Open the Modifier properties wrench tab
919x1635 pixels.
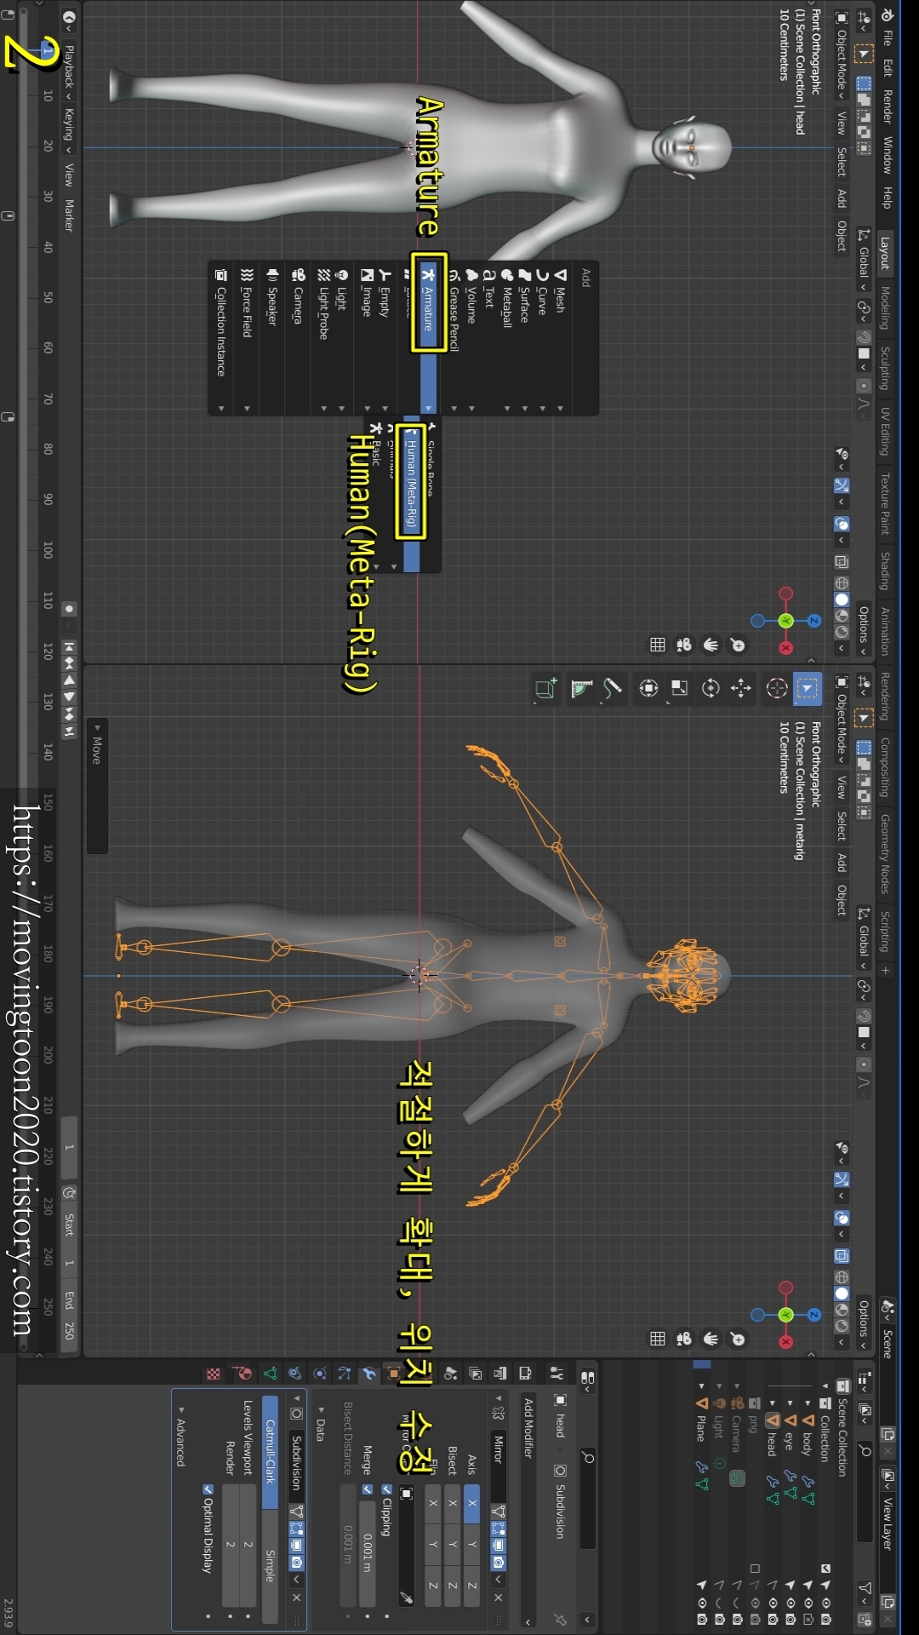[x=369, y=1374]
